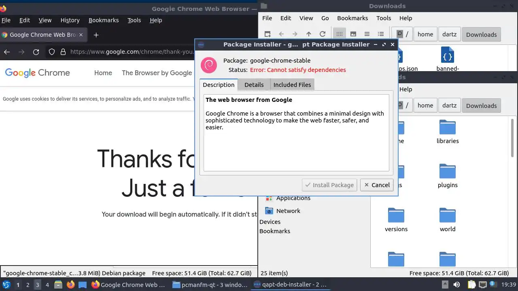Click the padlock site security icon
518x291 pixels.
click(63, 52)
